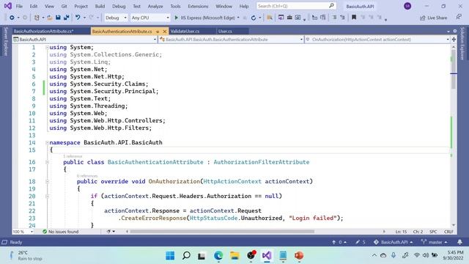
Task: Open the Find in Files icon
Action: 270,18
